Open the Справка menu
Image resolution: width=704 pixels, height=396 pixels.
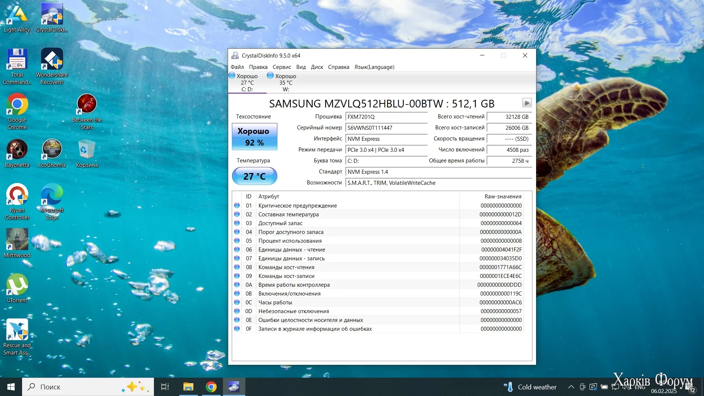click(x=338, y=67)
